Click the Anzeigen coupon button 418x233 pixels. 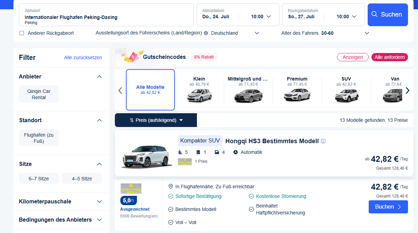352,57
